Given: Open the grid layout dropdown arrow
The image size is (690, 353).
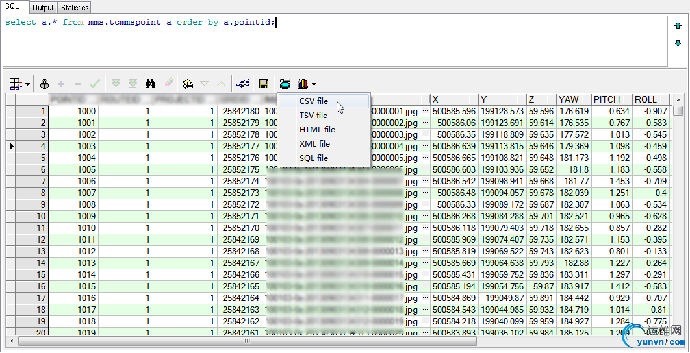Looking at the screenshot, I should [27, 84].
